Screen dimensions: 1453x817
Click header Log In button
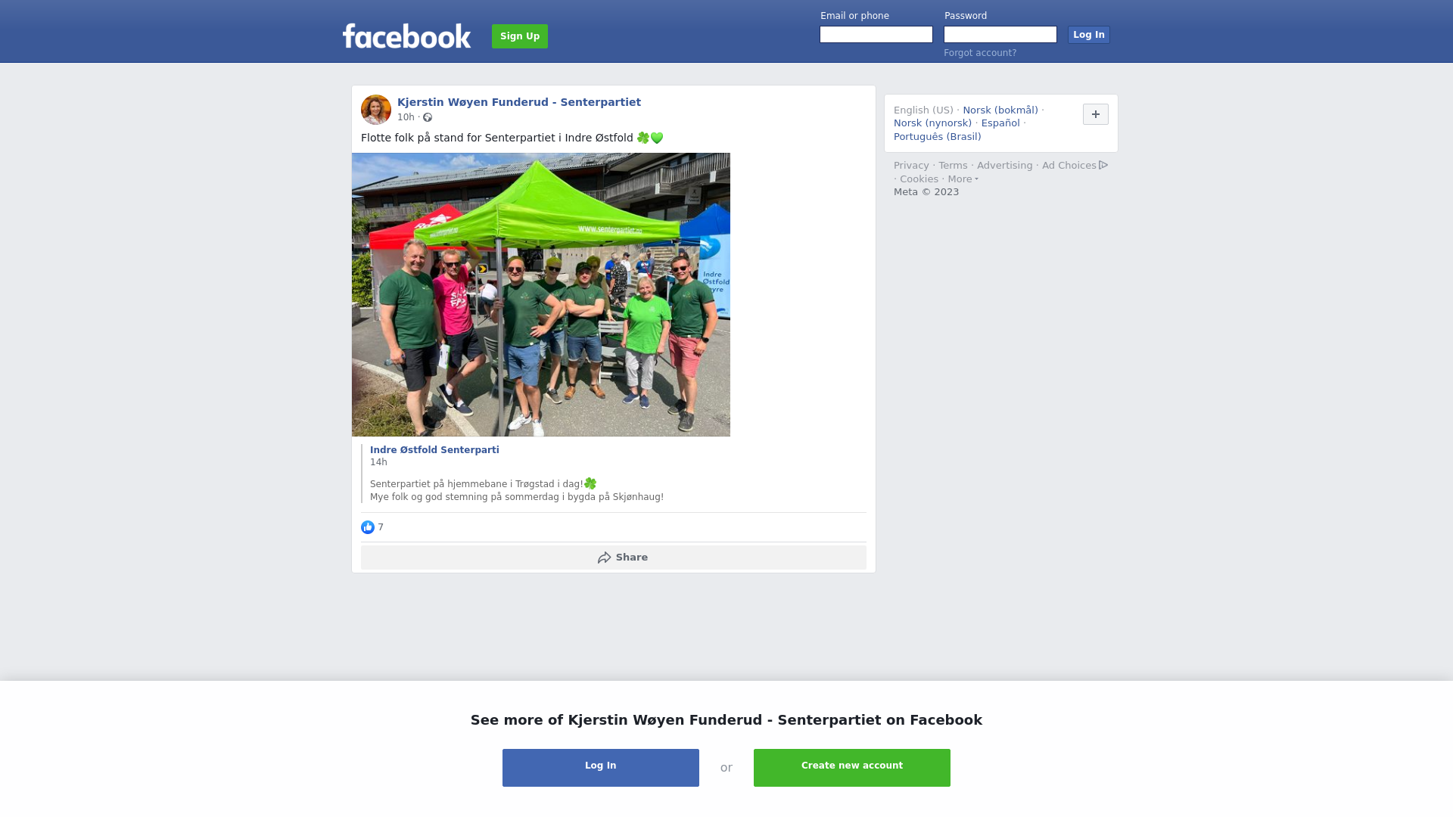[x=1089, y=35]
